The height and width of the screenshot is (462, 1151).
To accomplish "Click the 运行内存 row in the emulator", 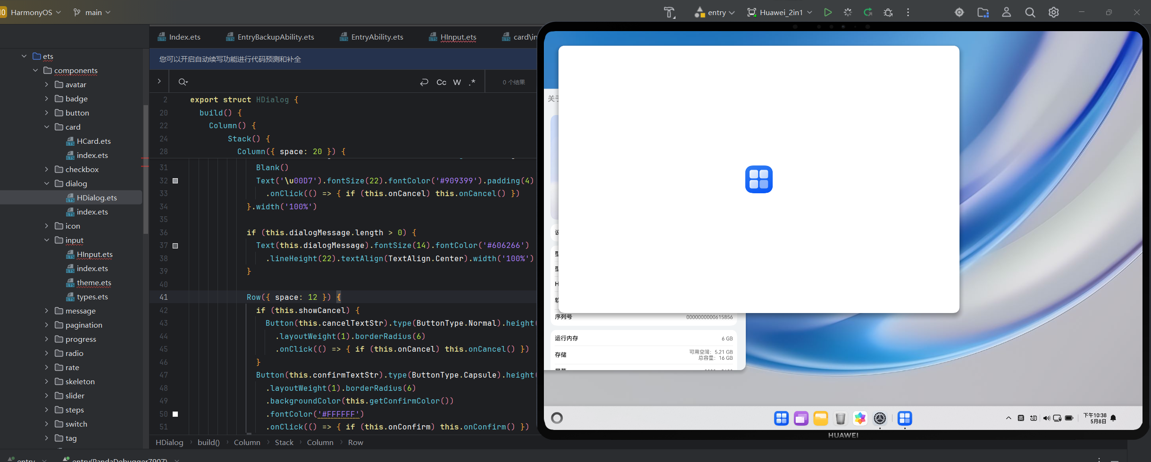I will pyautogui.click(x=644, y=338).
